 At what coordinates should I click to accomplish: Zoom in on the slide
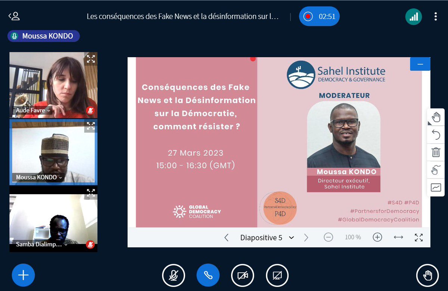coord(377,237)
